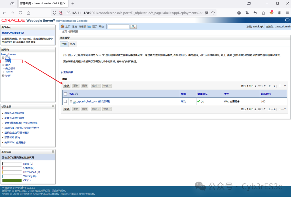Switch to the 监视 tab
This screenshot has height=198, width=291.
pyautogui.click(x=73, y=44)
